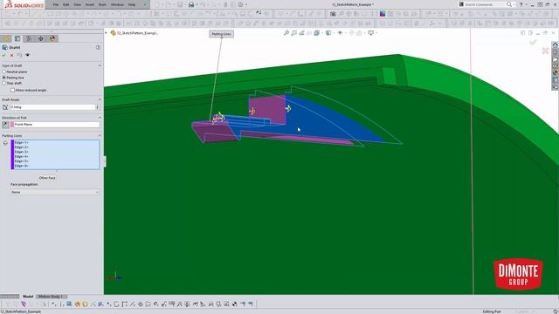Open the Help menu
The image size is (559, 314).
(132, 4)
